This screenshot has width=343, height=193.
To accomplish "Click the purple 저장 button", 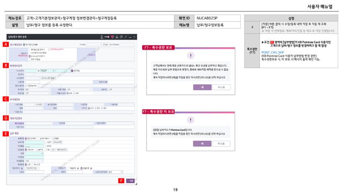I will click(x=130, y=181).
